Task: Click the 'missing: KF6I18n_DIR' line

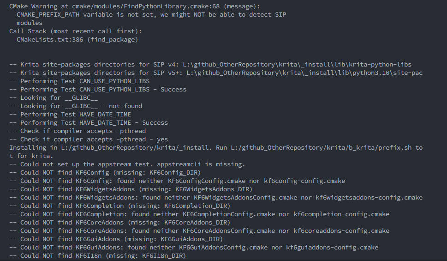Action: click(x=98, y=256)
